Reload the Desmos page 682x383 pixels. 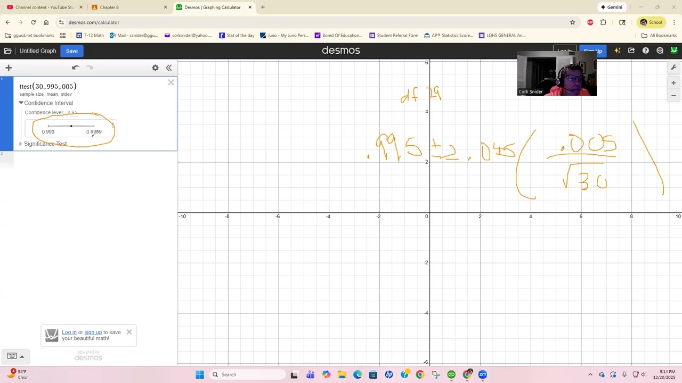point(34,22)
